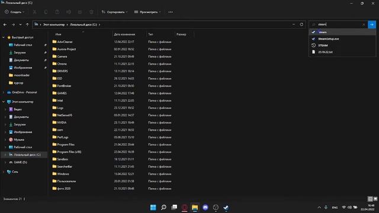Sort by the Имя column header
This screenshot has height=213, width=379.
click(58, 34)
